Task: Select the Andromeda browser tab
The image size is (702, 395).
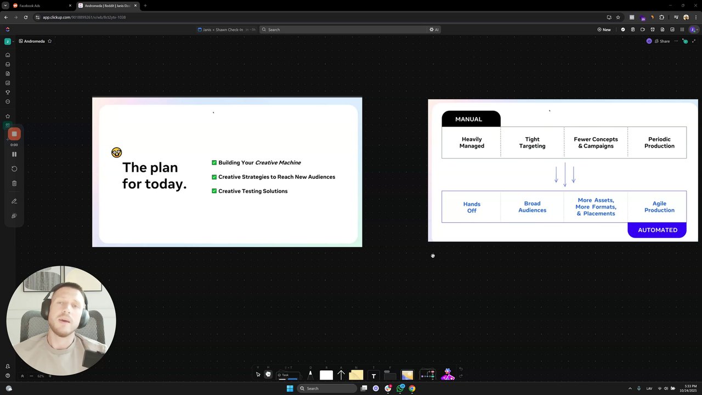Action: pos(107,5)
